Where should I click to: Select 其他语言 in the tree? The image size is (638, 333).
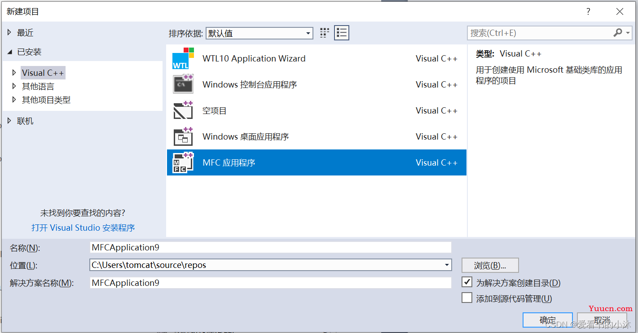[38, 86]
